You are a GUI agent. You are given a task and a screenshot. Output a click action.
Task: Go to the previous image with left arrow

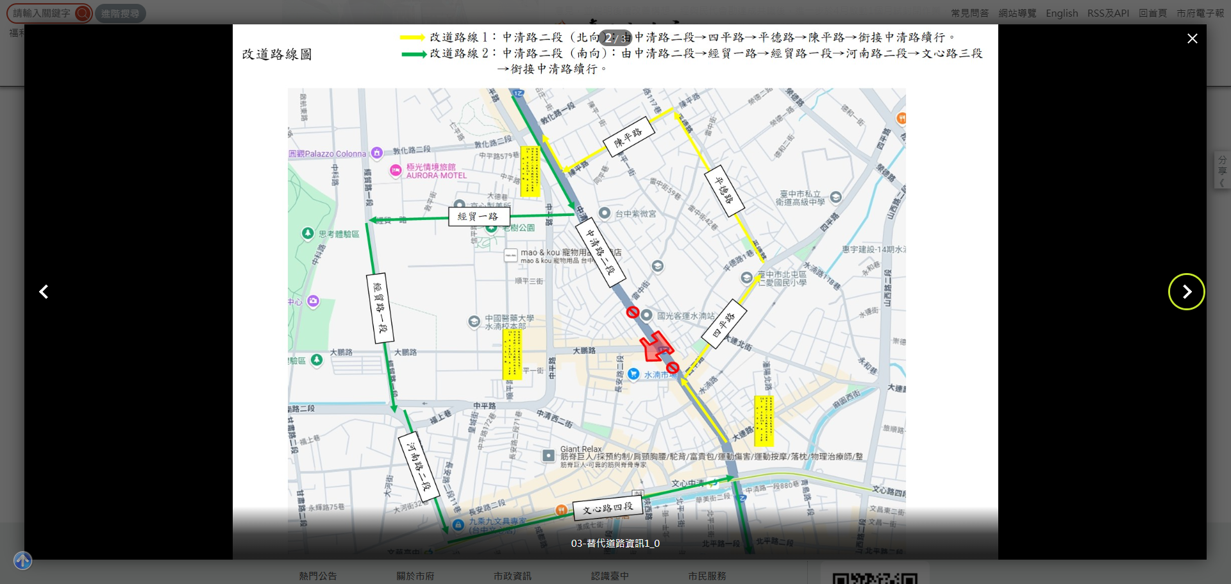pyautogui.click(x=44, y=292)
